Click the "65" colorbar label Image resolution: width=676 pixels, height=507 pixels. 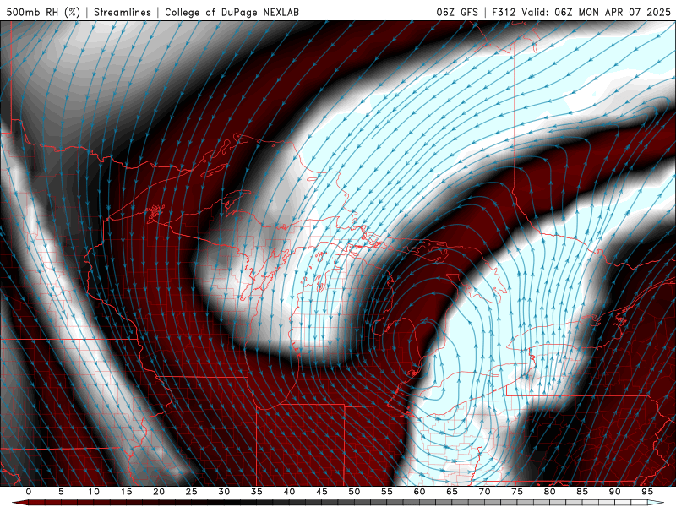coord(452,492)
